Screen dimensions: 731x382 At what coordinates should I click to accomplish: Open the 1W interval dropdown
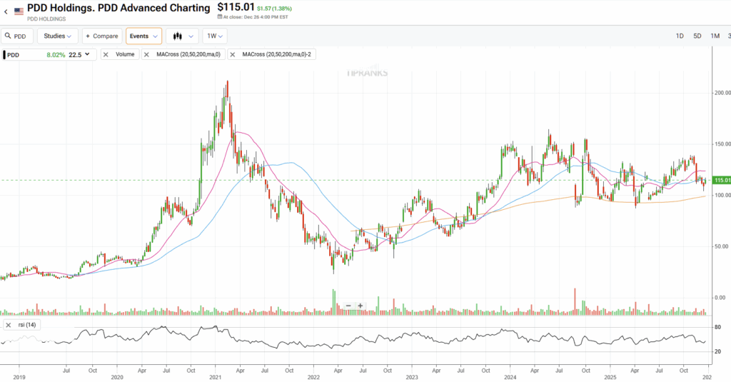point(215,36)
